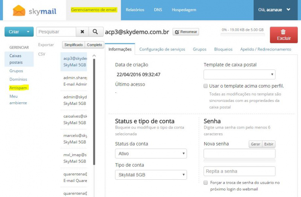Click the acp3@skydemo.com.br heading

tap(137, 32)
